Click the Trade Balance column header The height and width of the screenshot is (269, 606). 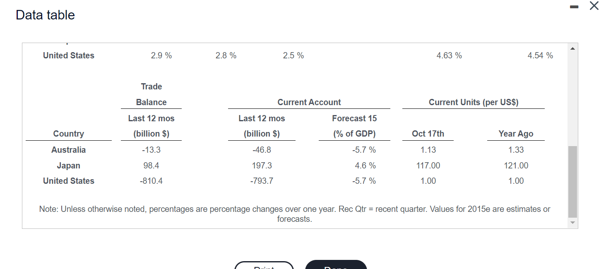pos(151,94)
